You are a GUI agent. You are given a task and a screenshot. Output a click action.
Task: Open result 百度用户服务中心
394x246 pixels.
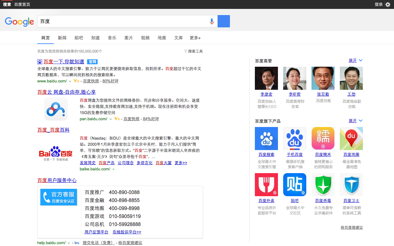coord(57,180)
